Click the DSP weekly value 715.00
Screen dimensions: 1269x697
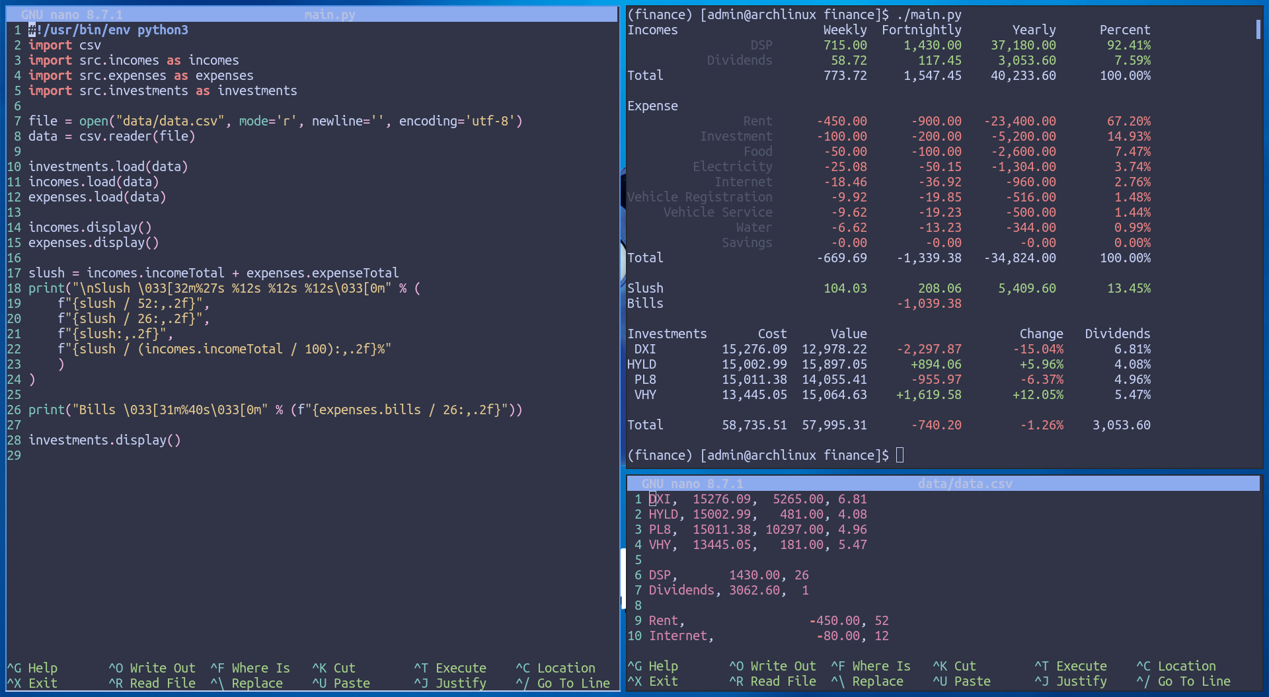845,45
